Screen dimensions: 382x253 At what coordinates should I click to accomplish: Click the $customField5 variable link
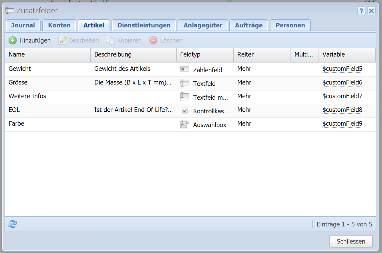(342, 69)
